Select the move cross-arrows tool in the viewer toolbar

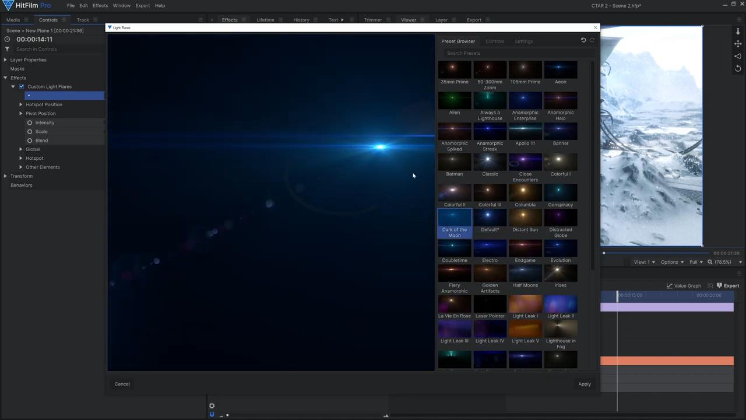pos(738,44)
